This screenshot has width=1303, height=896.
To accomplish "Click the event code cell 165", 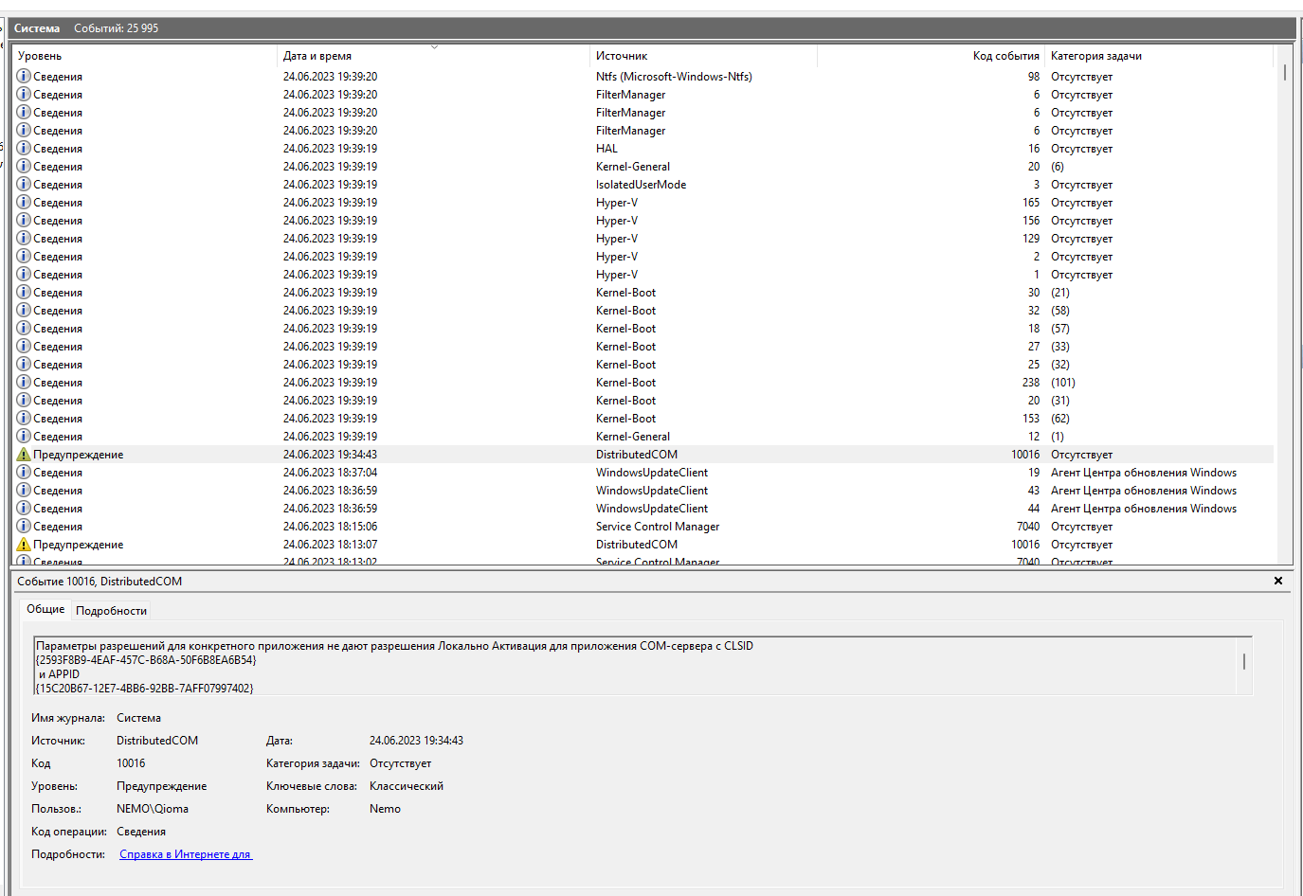I will [x=1031, y=203].
